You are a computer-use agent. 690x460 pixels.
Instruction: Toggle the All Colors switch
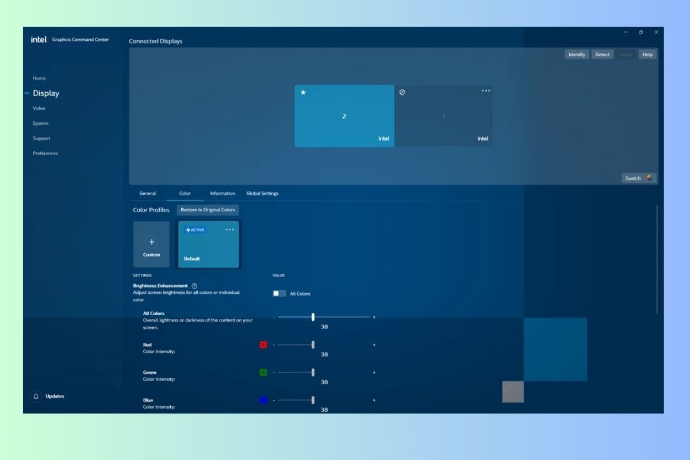[279, 293]
